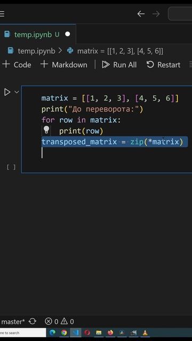
Task: Click the for row in matrix line
Action: 81,120
